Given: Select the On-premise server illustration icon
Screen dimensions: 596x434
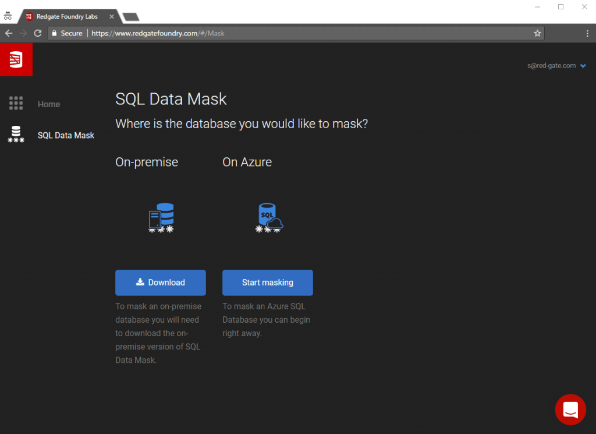Looking at the screenshot, I should [x=160, y=217].
